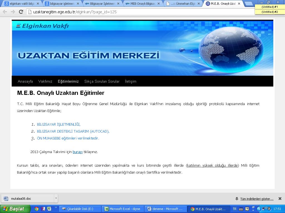Open the Eğitimlerimiz menu item

[x=68, y=81]
